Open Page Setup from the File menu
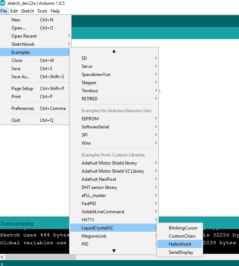Viewport: 239px width, 266px height. coord(35,89)
